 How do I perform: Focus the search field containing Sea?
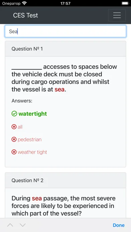(x=65, y=31)
